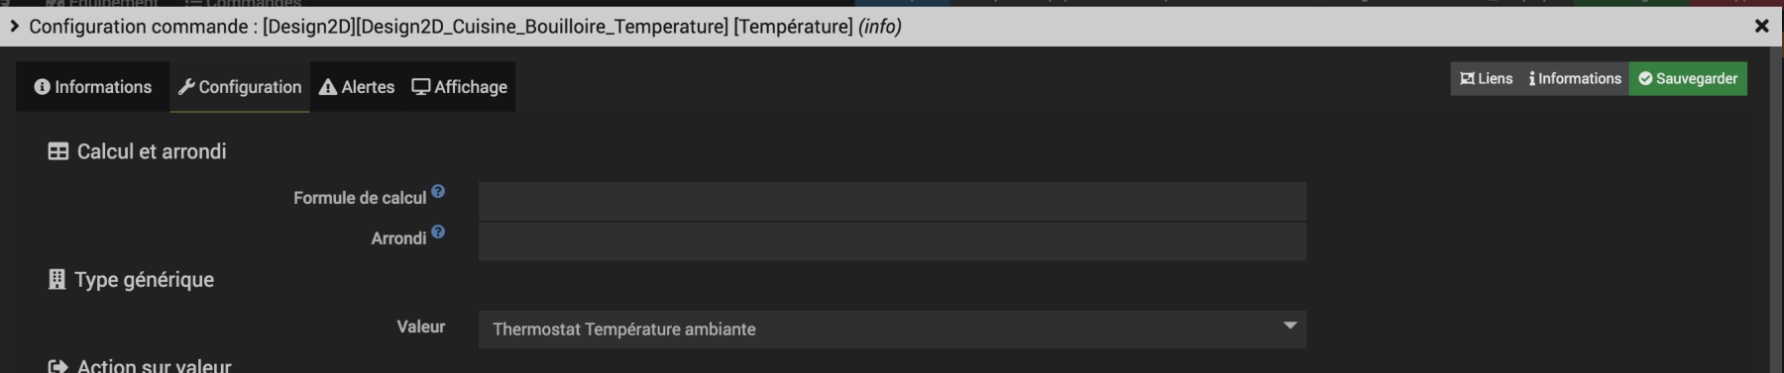The width and height of the screenshot is (1784, 373).
Task: Close the Configuration commande dialog
Action: pyautogui.click(x=1761, y=27)
